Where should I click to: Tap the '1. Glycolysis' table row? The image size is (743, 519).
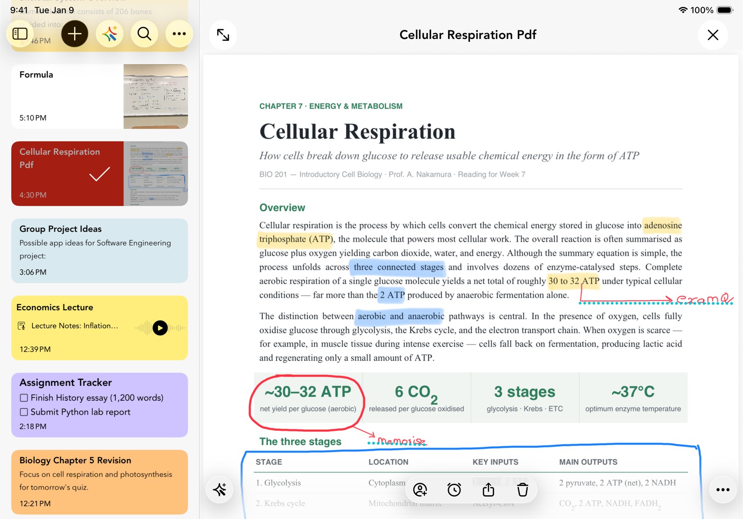tap(471, 483)
